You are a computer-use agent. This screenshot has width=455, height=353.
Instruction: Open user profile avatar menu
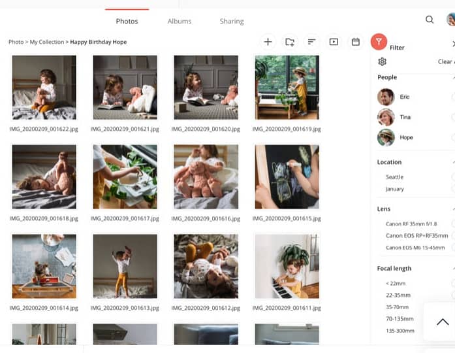pos(450,19)
